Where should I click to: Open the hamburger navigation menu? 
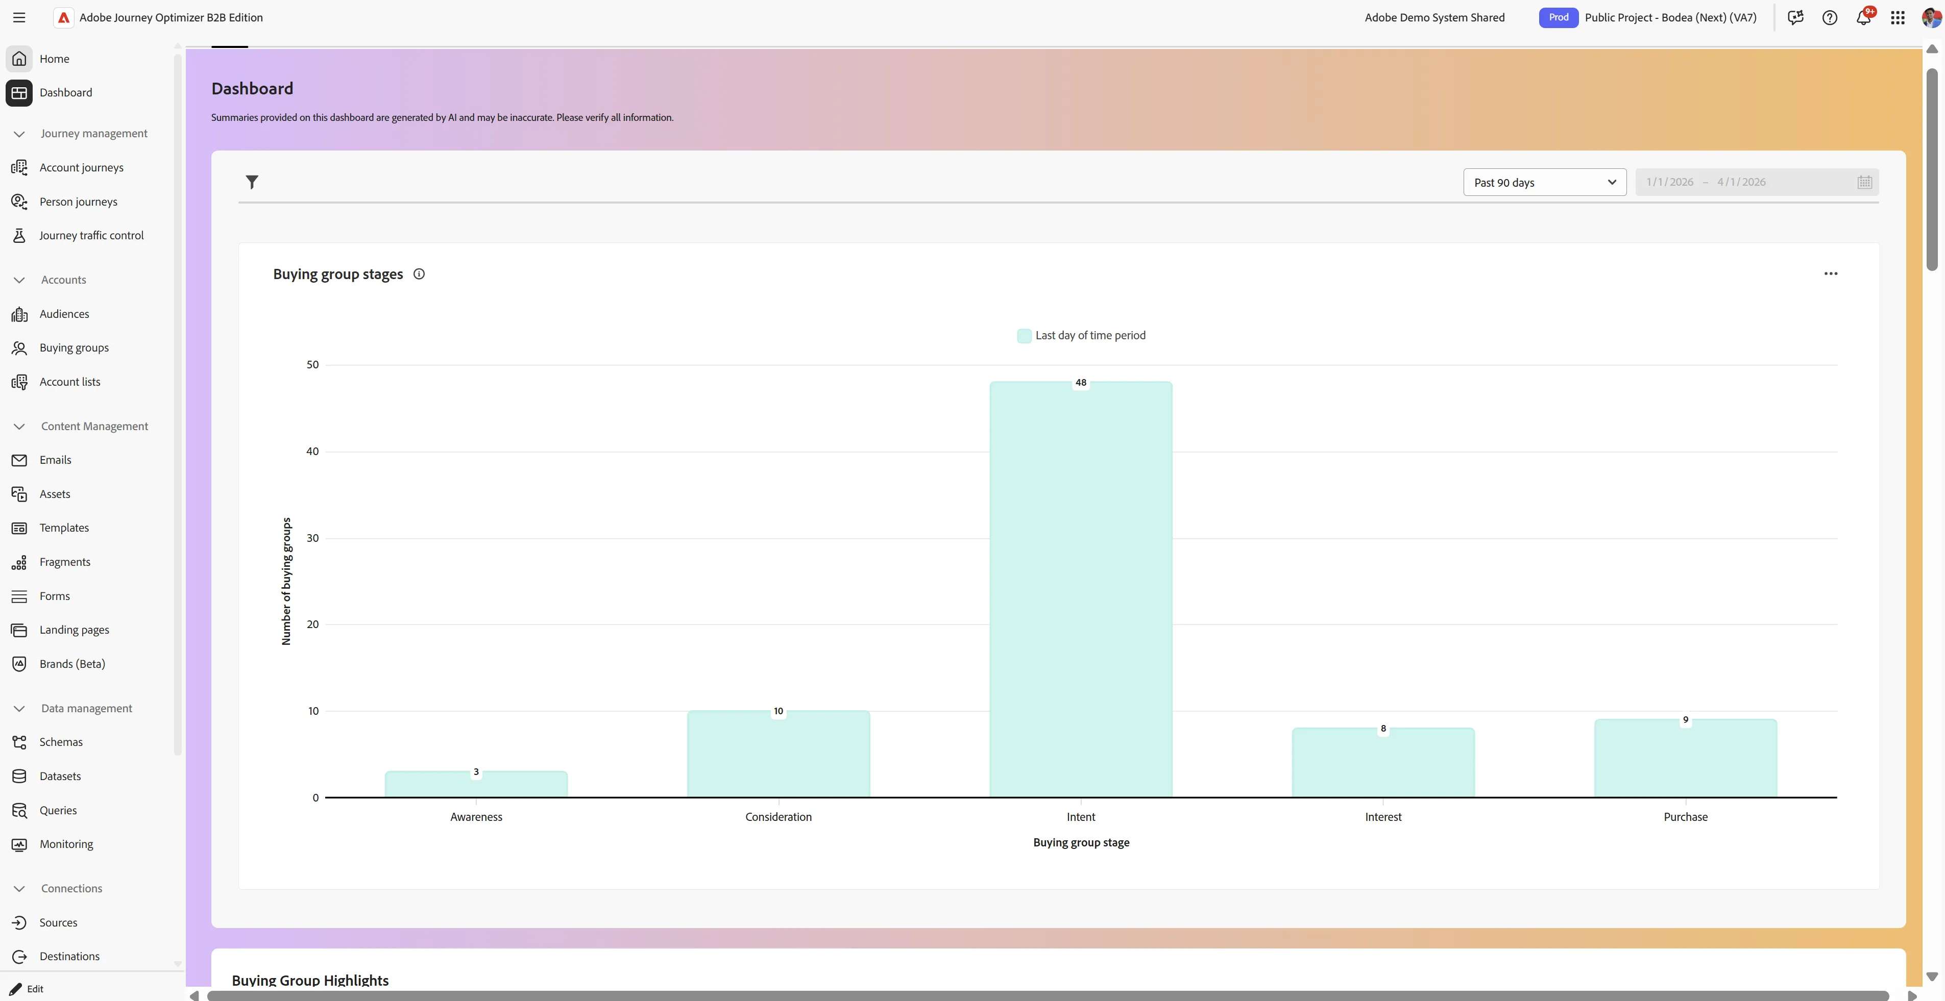(19, 17)
